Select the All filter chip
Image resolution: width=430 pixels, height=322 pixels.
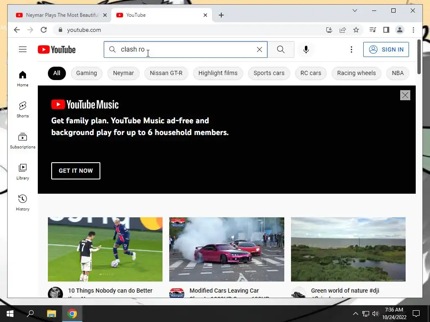click(57, 73)
